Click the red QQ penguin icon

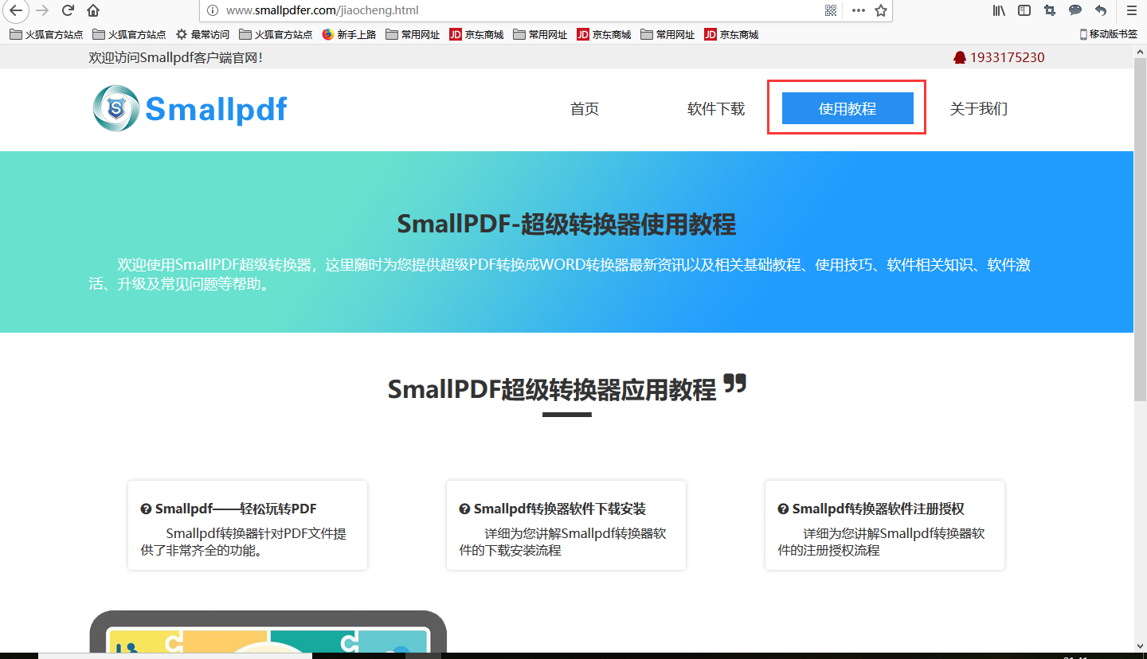pos(959,57)
